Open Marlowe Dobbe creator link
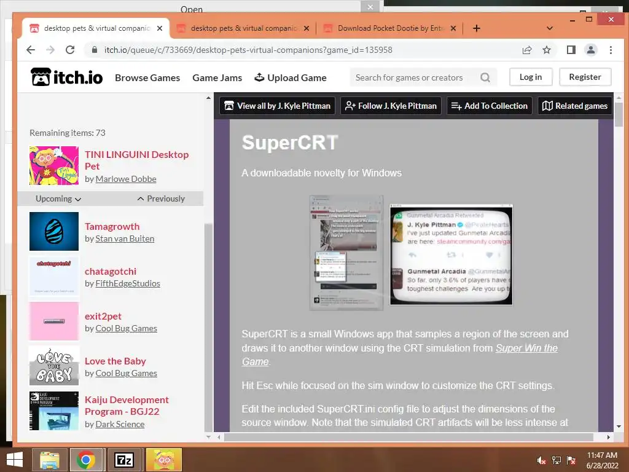The width and height of the screenshot is (629, 472). click(x=125, y=179)
